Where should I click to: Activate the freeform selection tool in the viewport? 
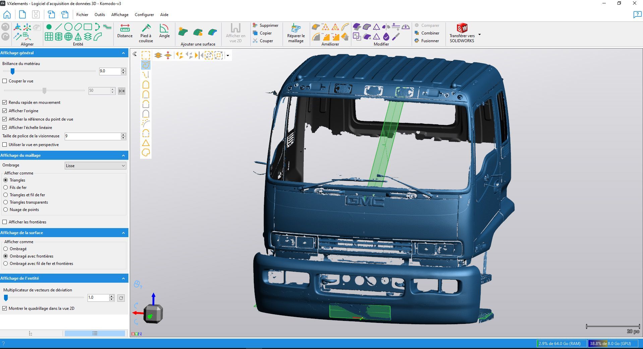click(x=146, y=65)
